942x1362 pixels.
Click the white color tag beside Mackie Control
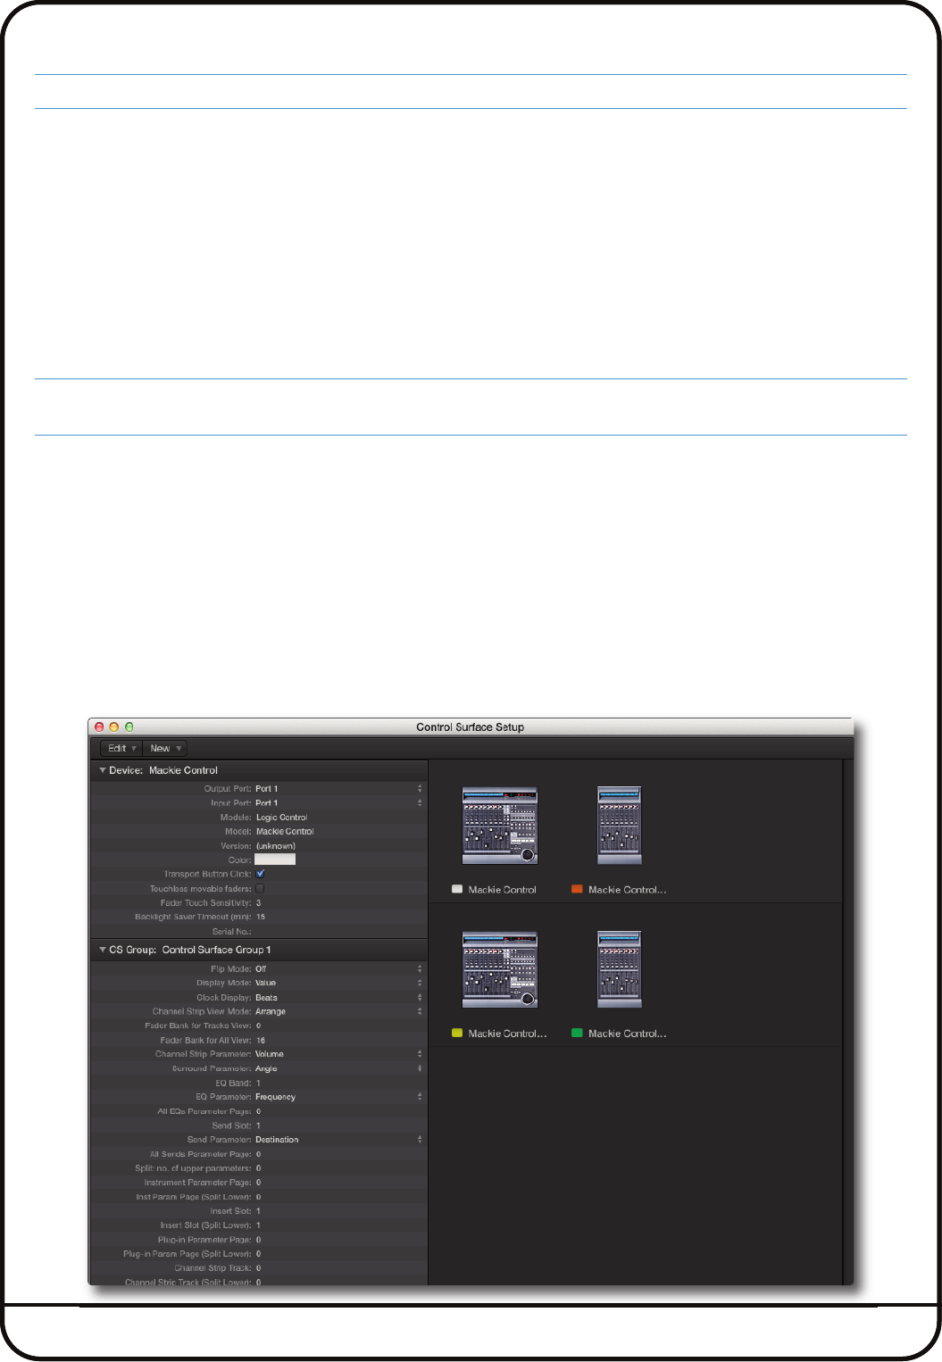coord(457,889)
